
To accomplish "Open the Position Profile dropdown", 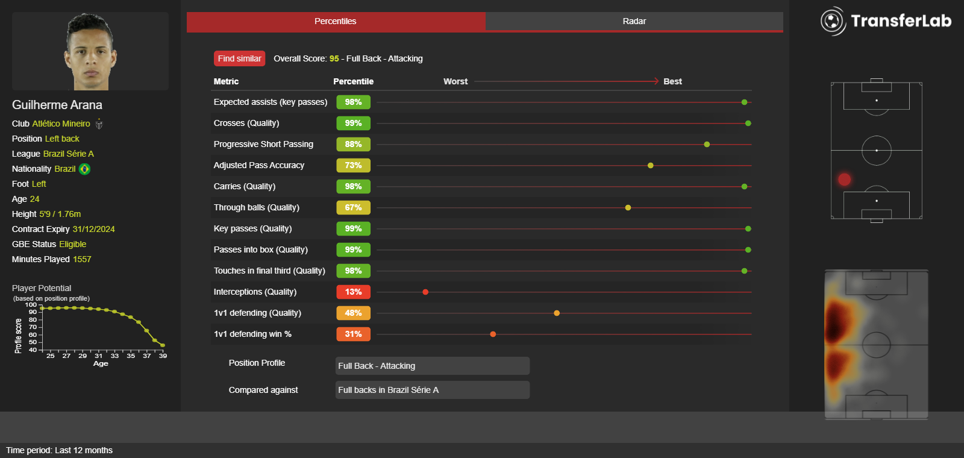I will (x=433, y=366).
